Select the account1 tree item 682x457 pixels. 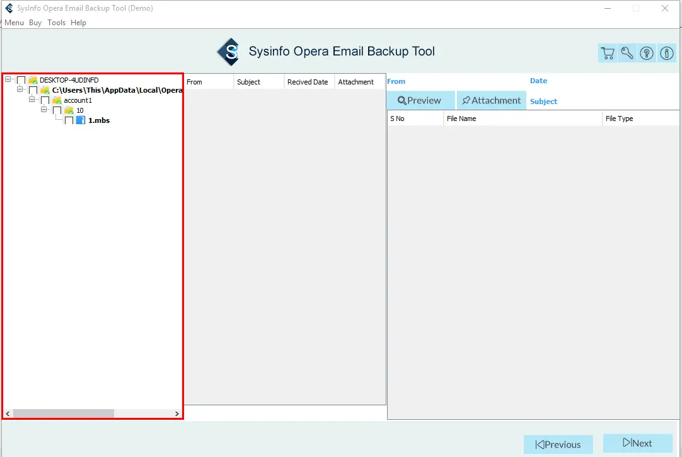click(x=78, y=100)
